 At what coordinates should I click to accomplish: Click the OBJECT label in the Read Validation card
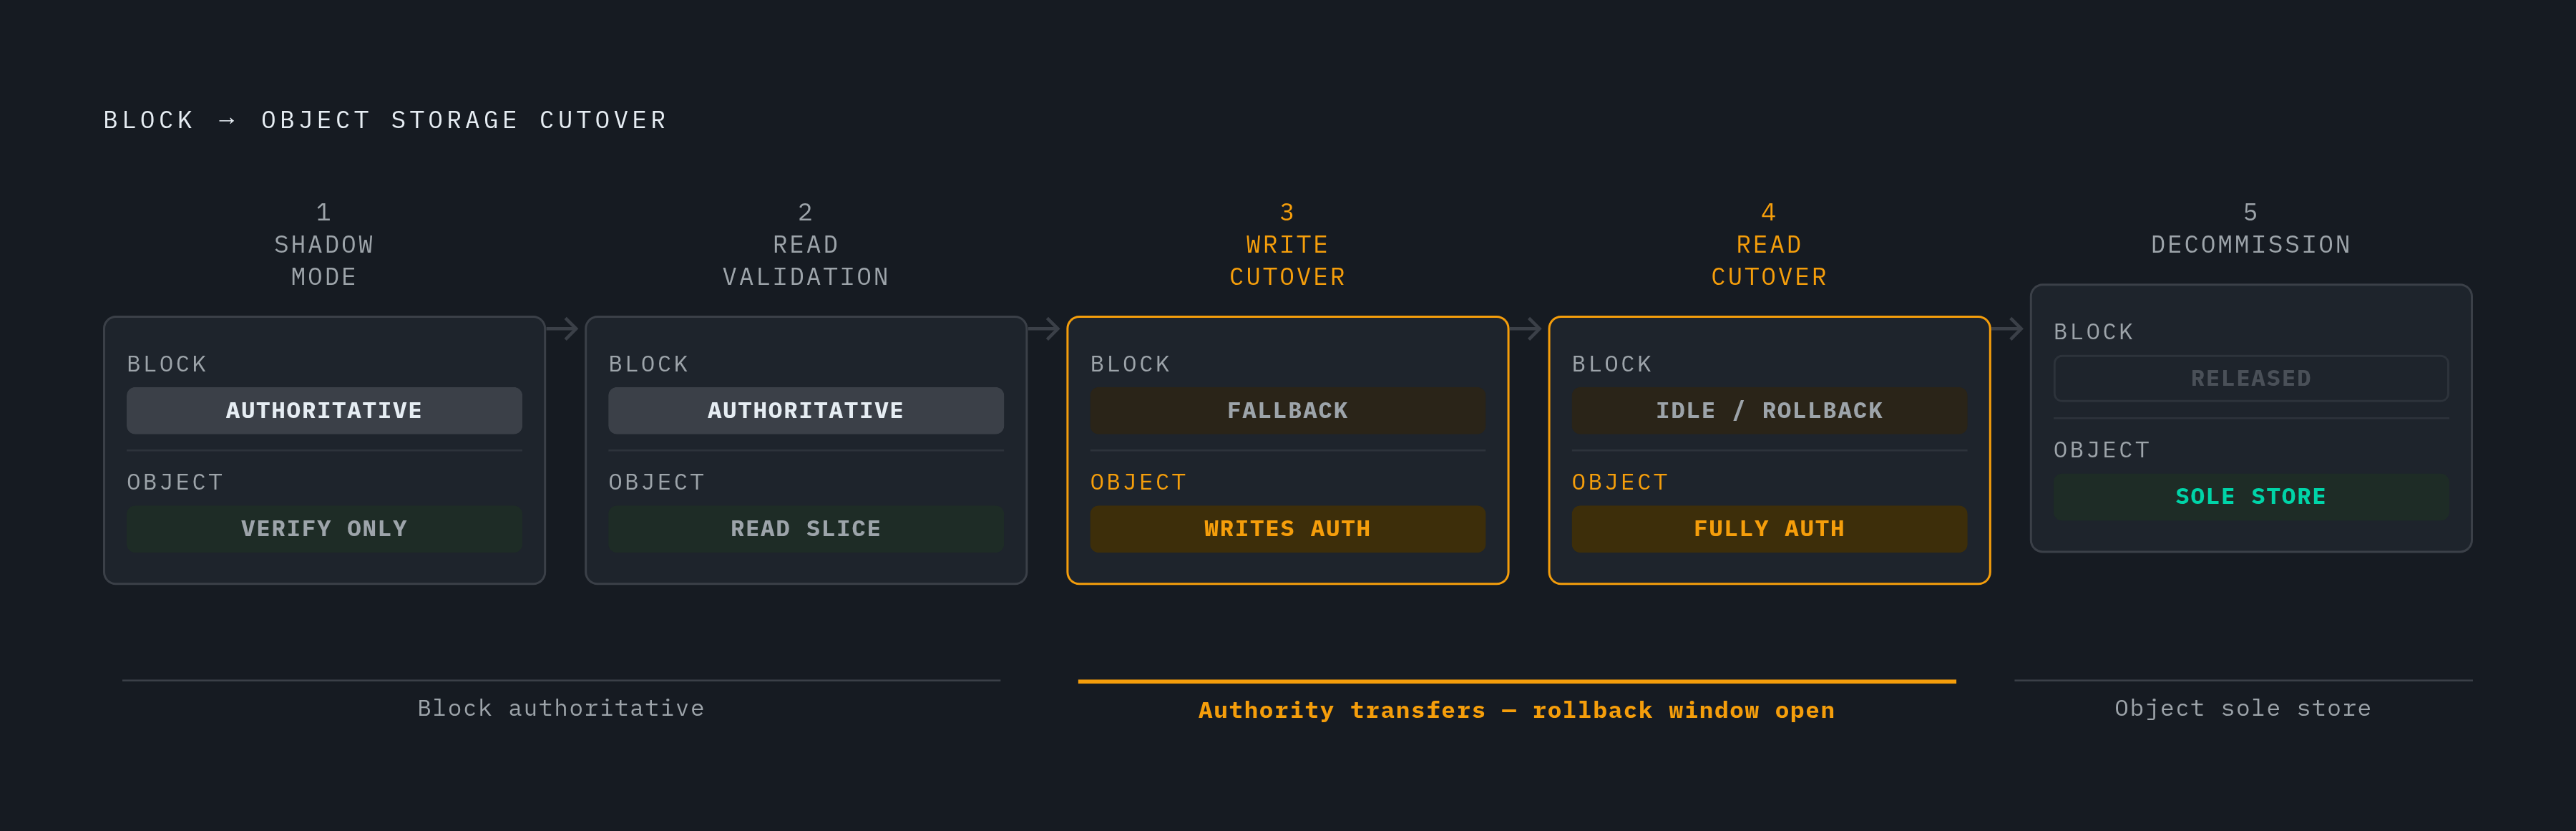(x=657, y=482)
